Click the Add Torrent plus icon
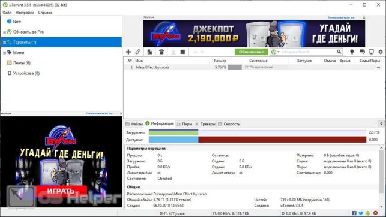This screenshot has height=217, width=386. (x=128, y=52)
